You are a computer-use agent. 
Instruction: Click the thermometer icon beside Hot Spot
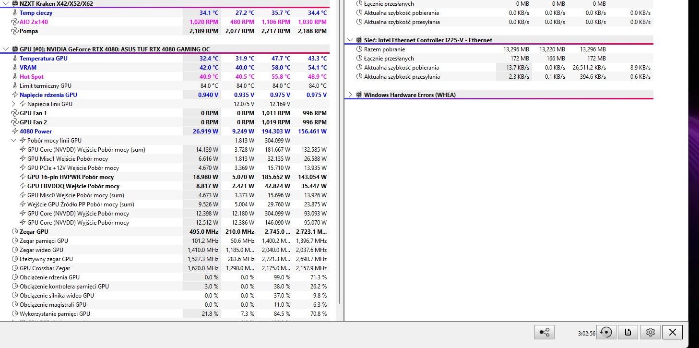(x=14, y=77)
